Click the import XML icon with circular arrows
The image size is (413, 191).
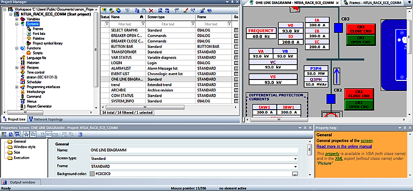(167, 11)
